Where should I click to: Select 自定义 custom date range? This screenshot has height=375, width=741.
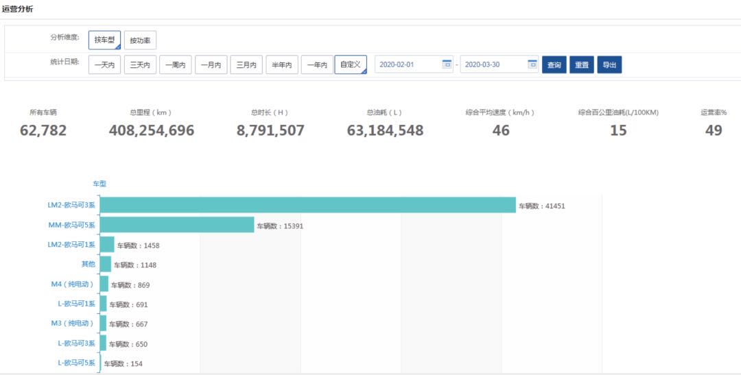351,65
